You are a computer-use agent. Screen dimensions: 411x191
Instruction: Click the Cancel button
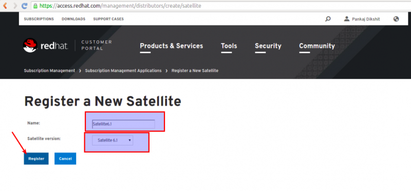tap(65, 159)
